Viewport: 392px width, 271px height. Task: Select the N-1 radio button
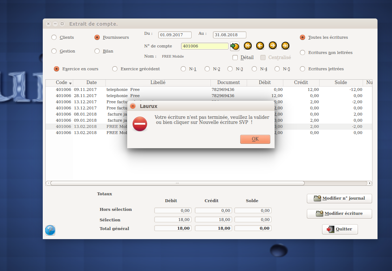[183, 69]
